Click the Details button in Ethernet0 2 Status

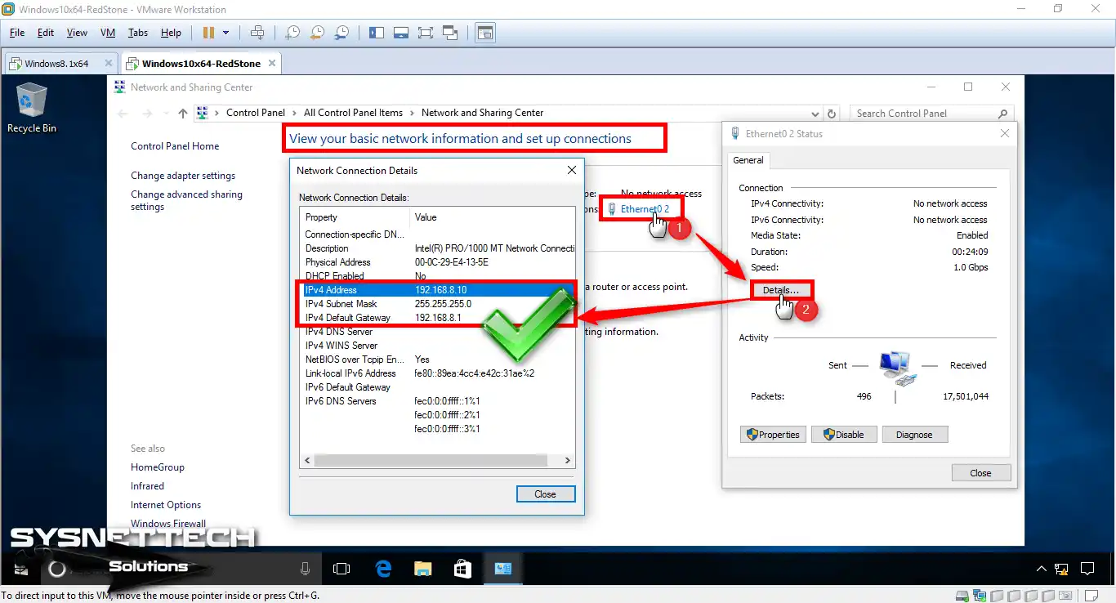click(x=780, y=290)
